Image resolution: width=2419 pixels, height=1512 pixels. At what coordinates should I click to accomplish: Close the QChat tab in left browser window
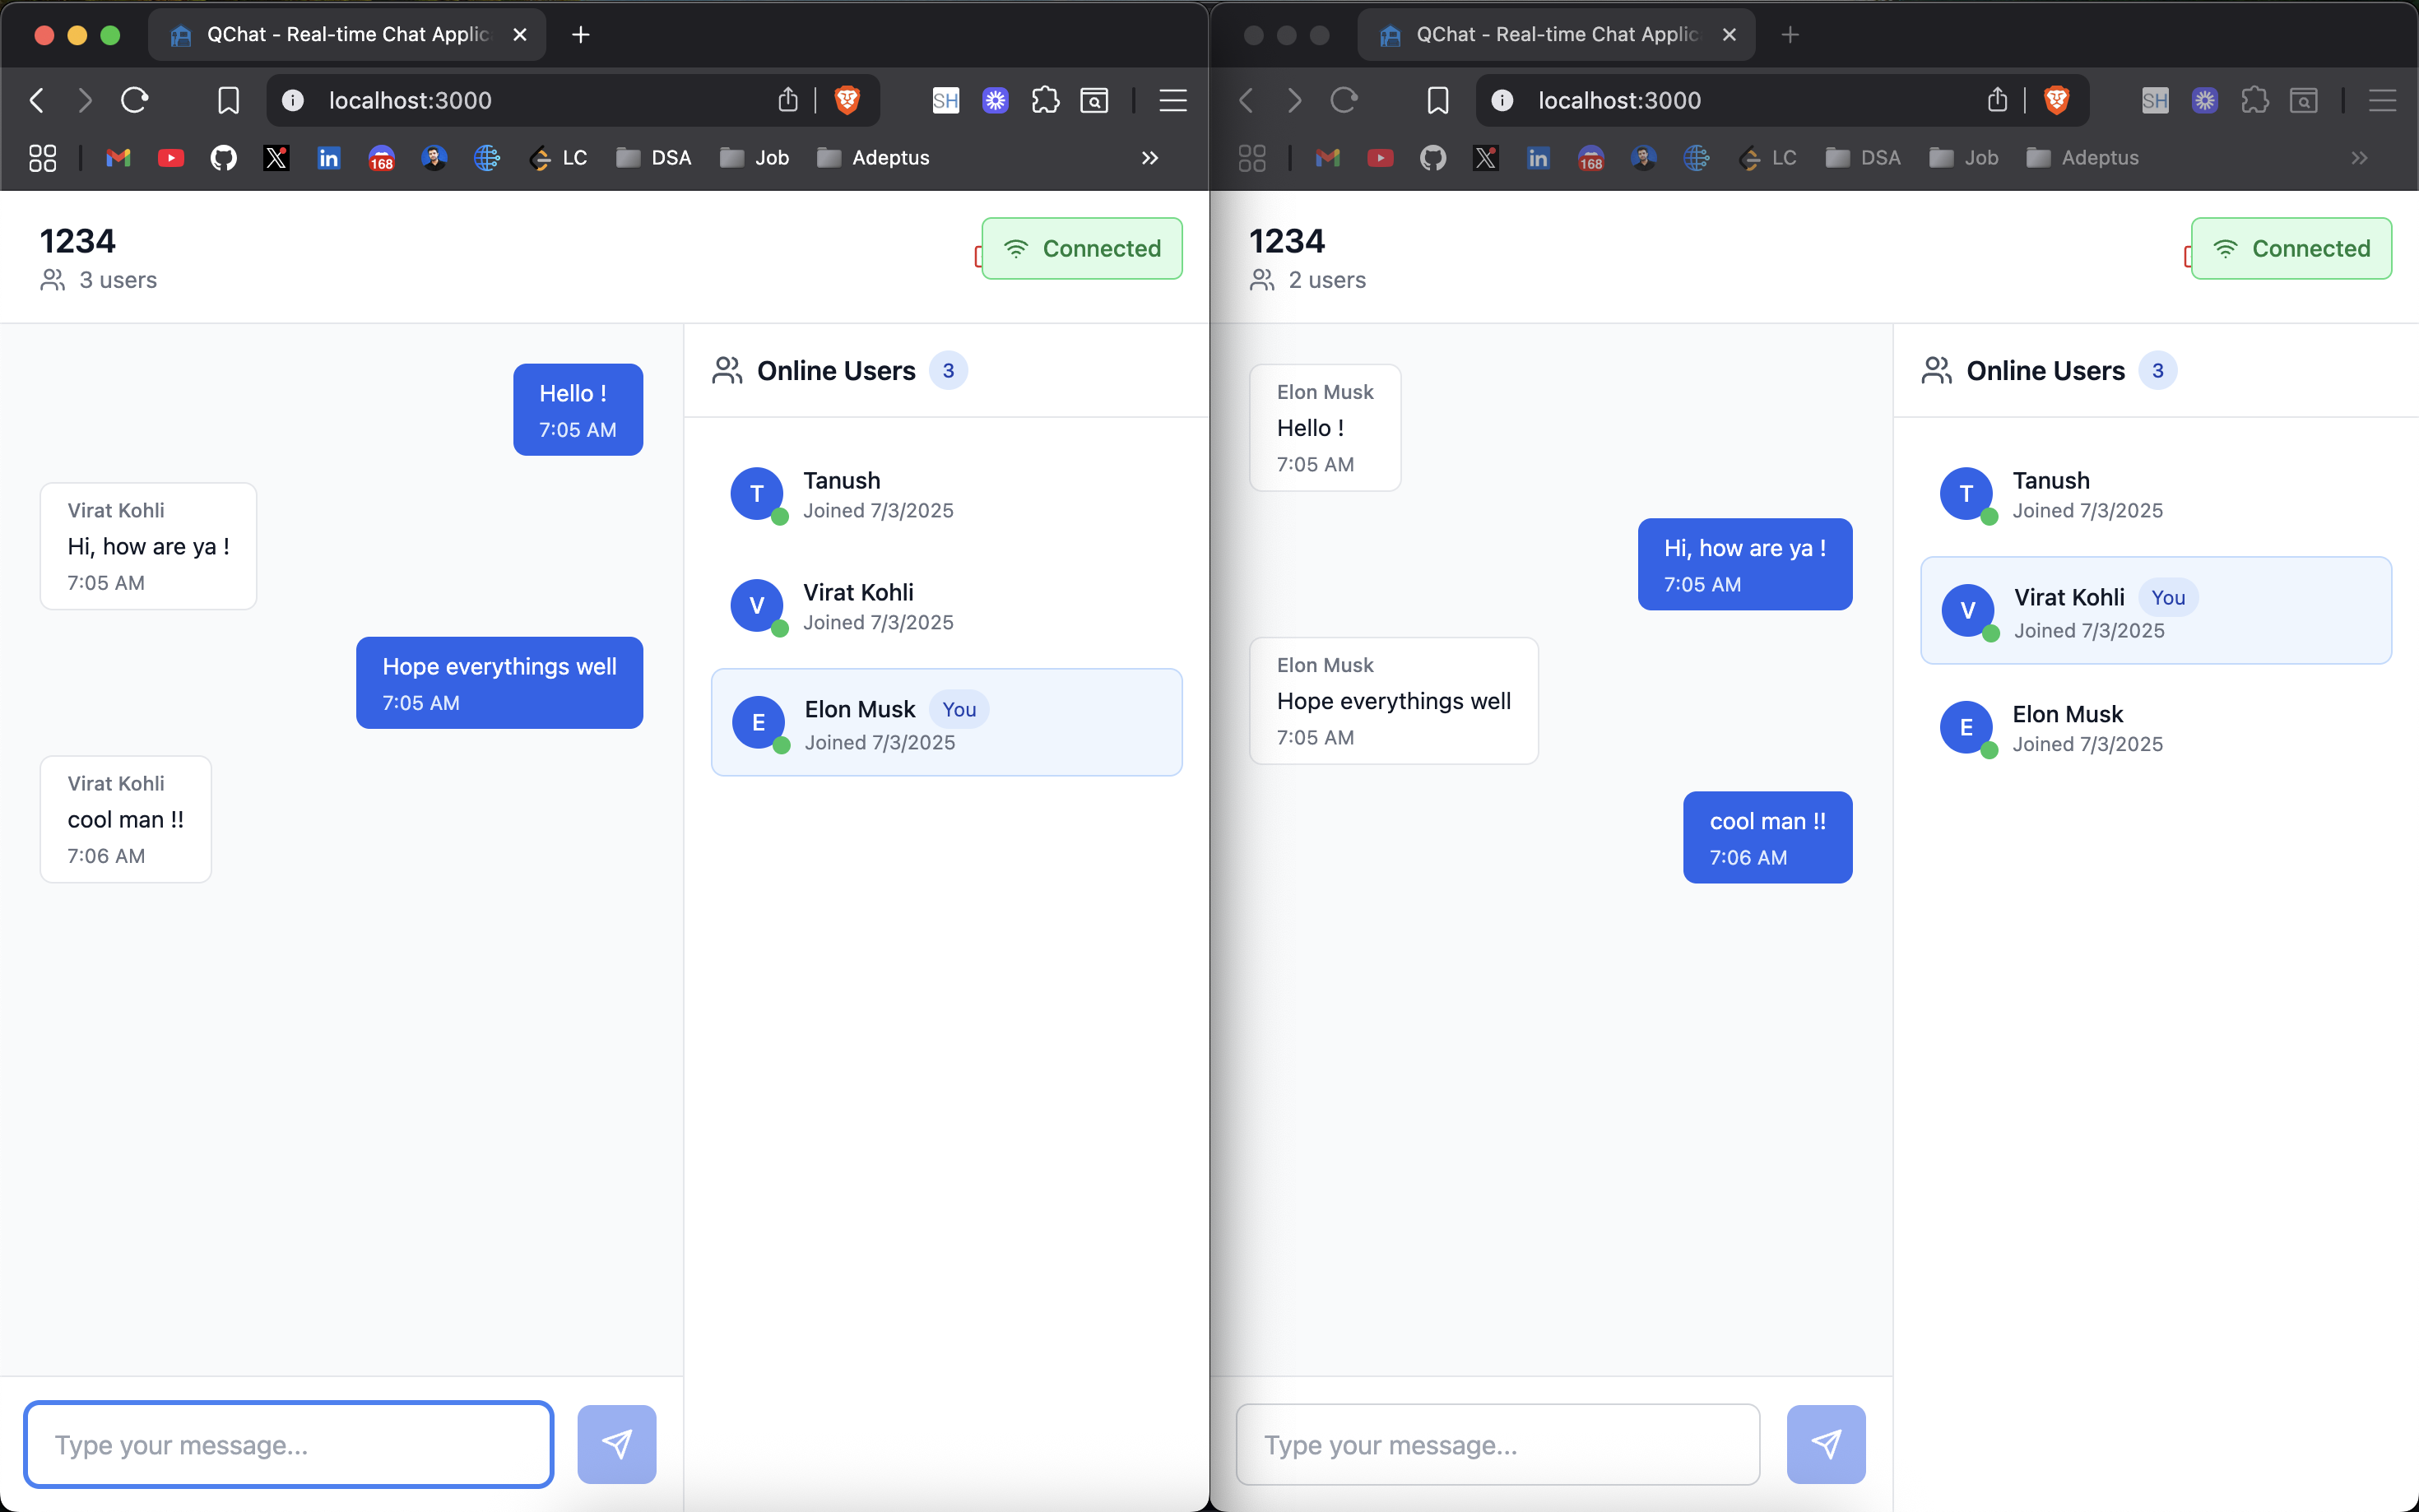pos(520,35)
